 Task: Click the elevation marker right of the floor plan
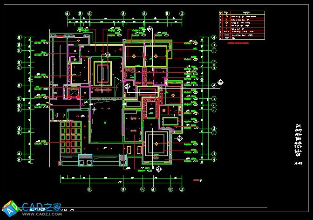[x=219, y=84]
